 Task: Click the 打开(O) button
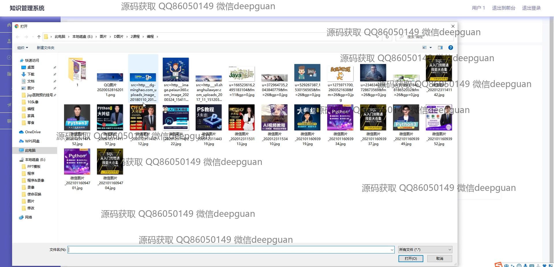point(411,259)
